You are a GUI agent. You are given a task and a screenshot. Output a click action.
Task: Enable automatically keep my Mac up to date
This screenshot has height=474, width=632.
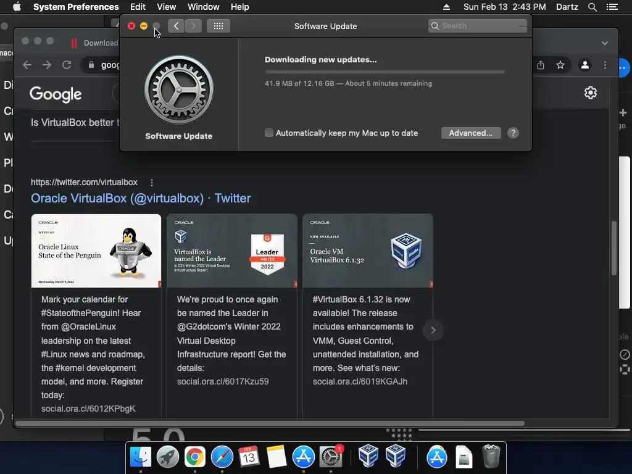coord(269,133)
